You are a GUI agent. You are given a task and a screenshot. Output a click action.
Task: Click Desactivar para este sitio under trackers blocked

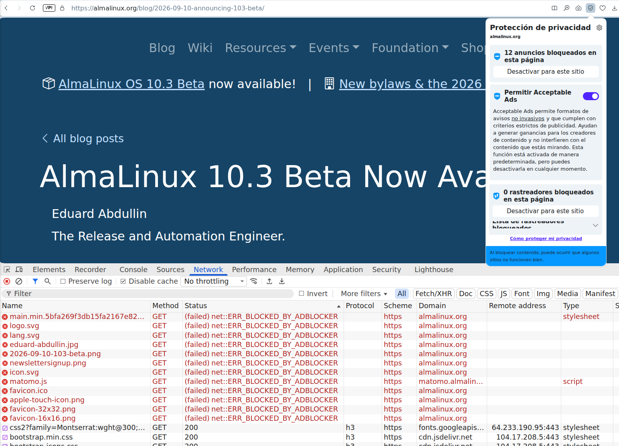pyautogui.click(x=545, y=211)
